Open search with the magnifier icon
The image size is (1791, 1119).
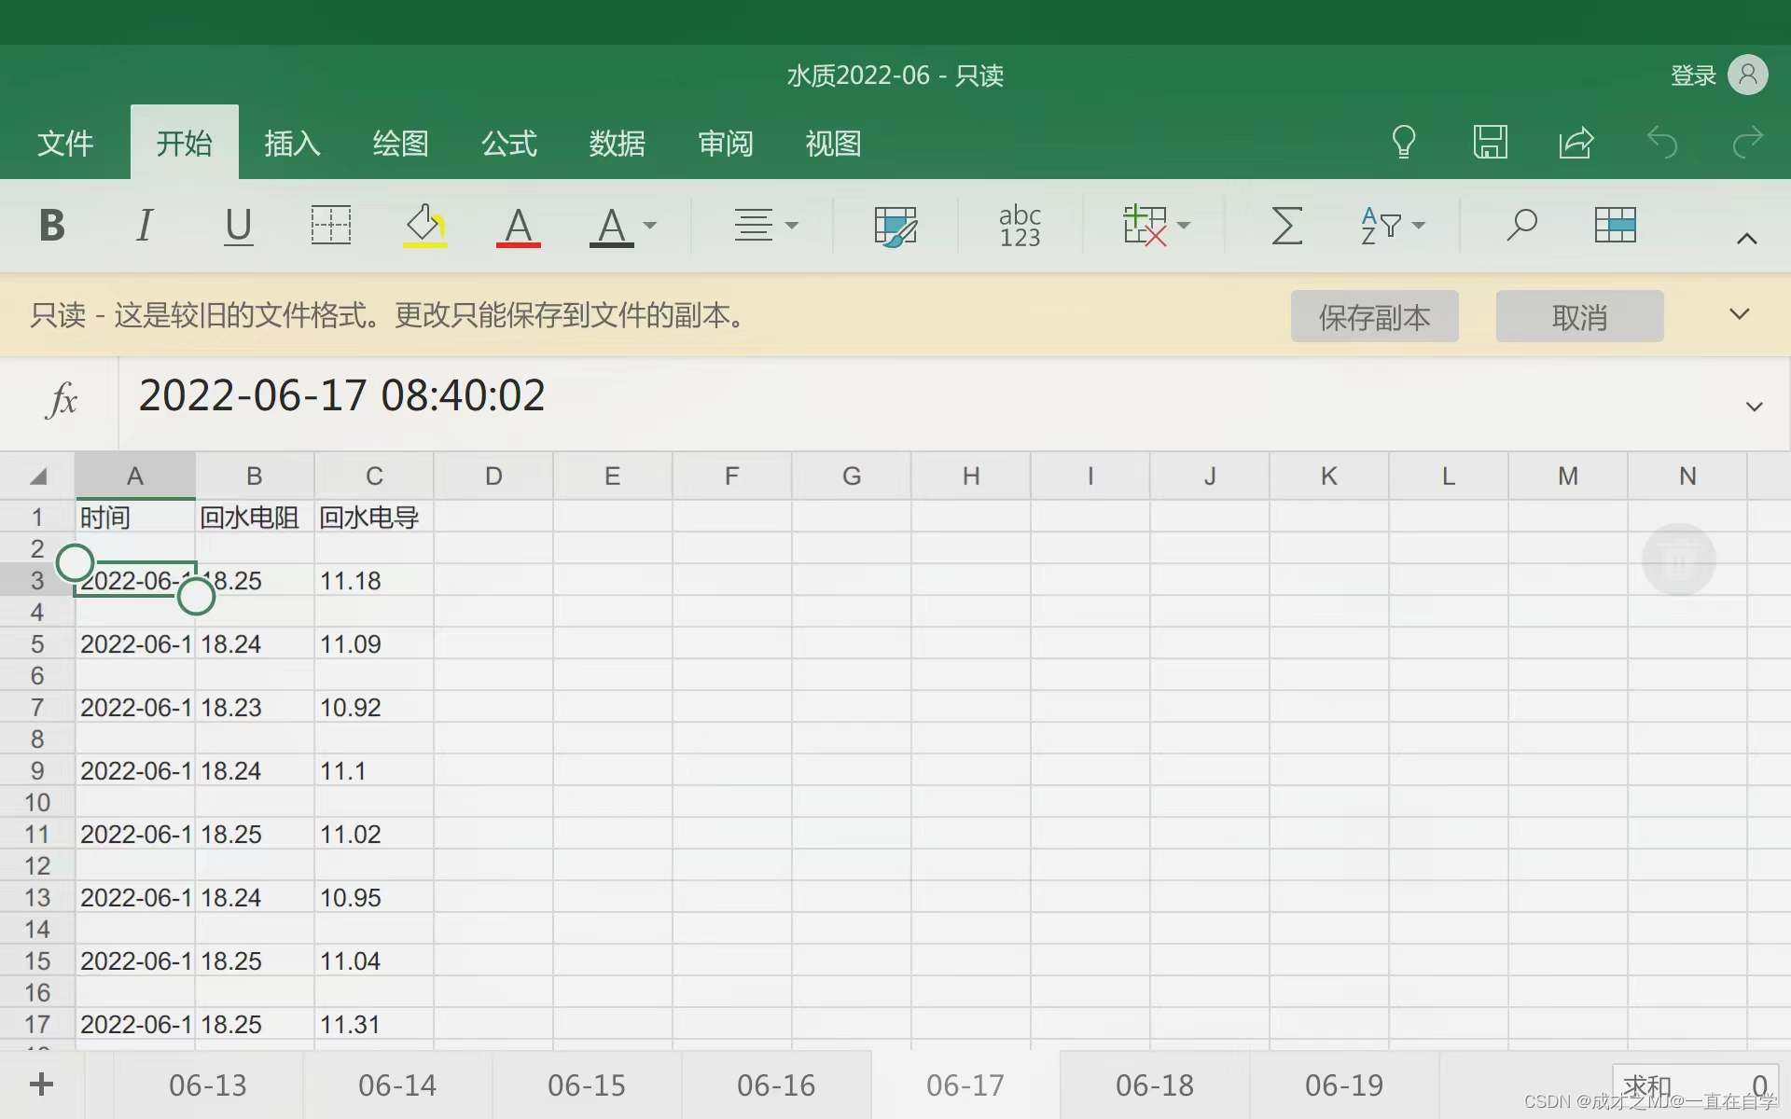click(1520, 226)
